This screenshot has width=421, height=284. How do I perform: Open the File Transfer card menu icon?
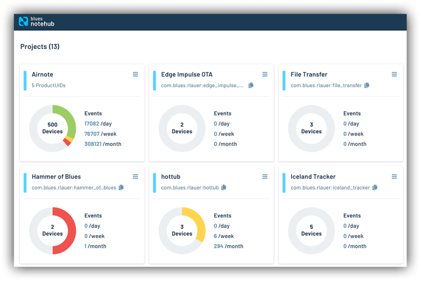pos(394,74)
